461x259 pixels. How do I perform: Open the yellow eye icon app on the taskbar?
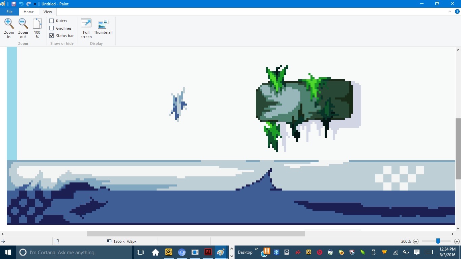(x=169, y=252)
